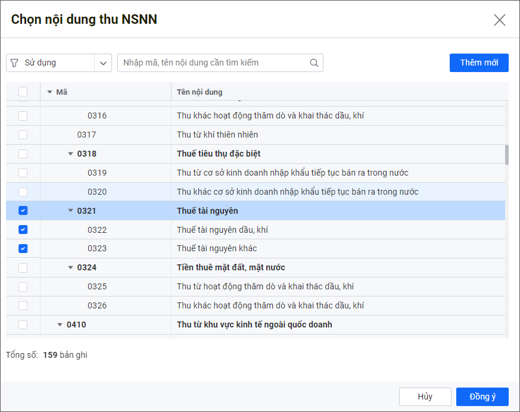This screenshot has height=412, width=520.
Task: Click the sort arrow beside Mã header
Action: pos(49,92)
